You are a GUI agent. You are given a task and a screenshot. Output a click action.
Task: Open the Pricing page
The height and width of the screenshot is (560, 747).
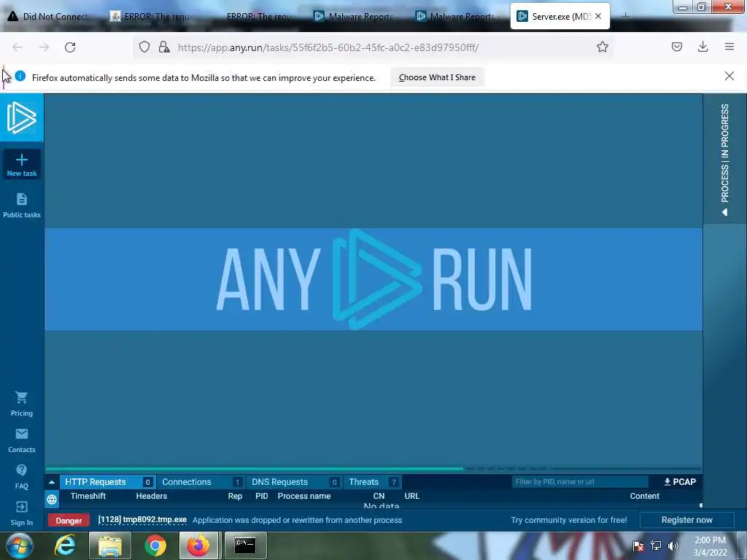point(21,404)
